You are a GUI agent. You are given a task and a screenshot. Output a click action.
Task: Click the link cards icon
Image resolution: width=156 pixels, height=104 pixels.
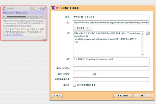coord(40,9)
